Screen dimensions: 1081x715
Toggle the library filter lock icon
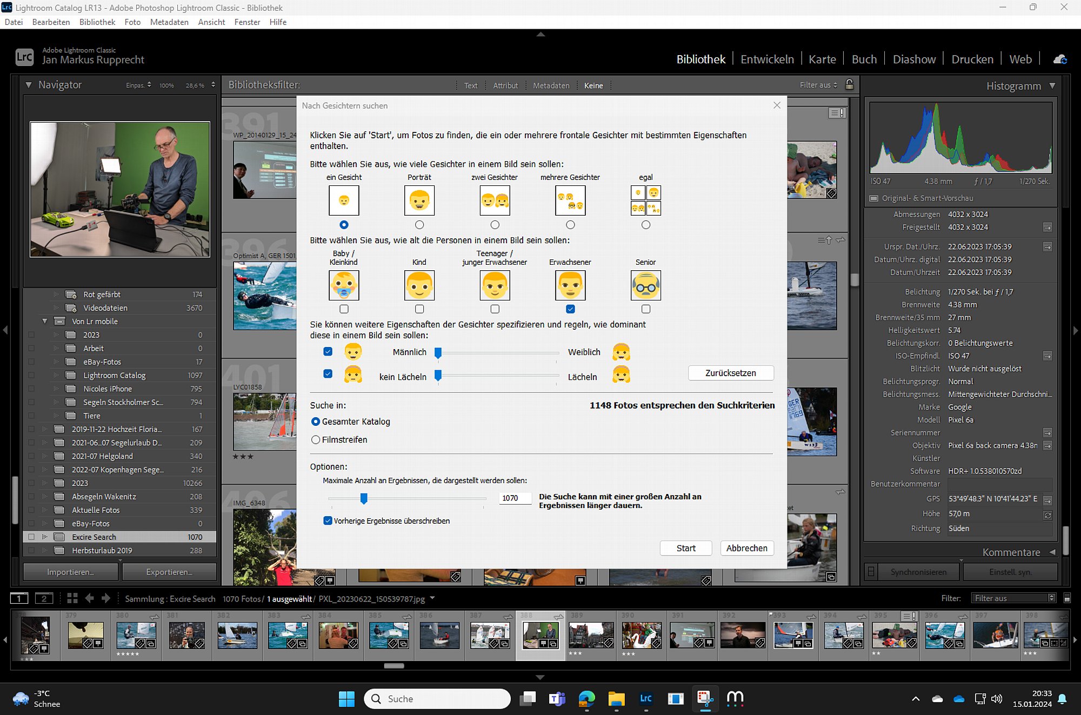(850, 84)
